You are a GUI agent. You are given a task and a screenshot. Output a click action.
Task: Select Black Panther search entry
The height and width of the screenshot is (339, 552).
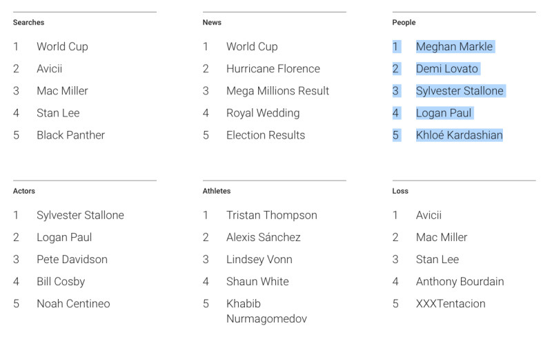click(x=71, y=135)
